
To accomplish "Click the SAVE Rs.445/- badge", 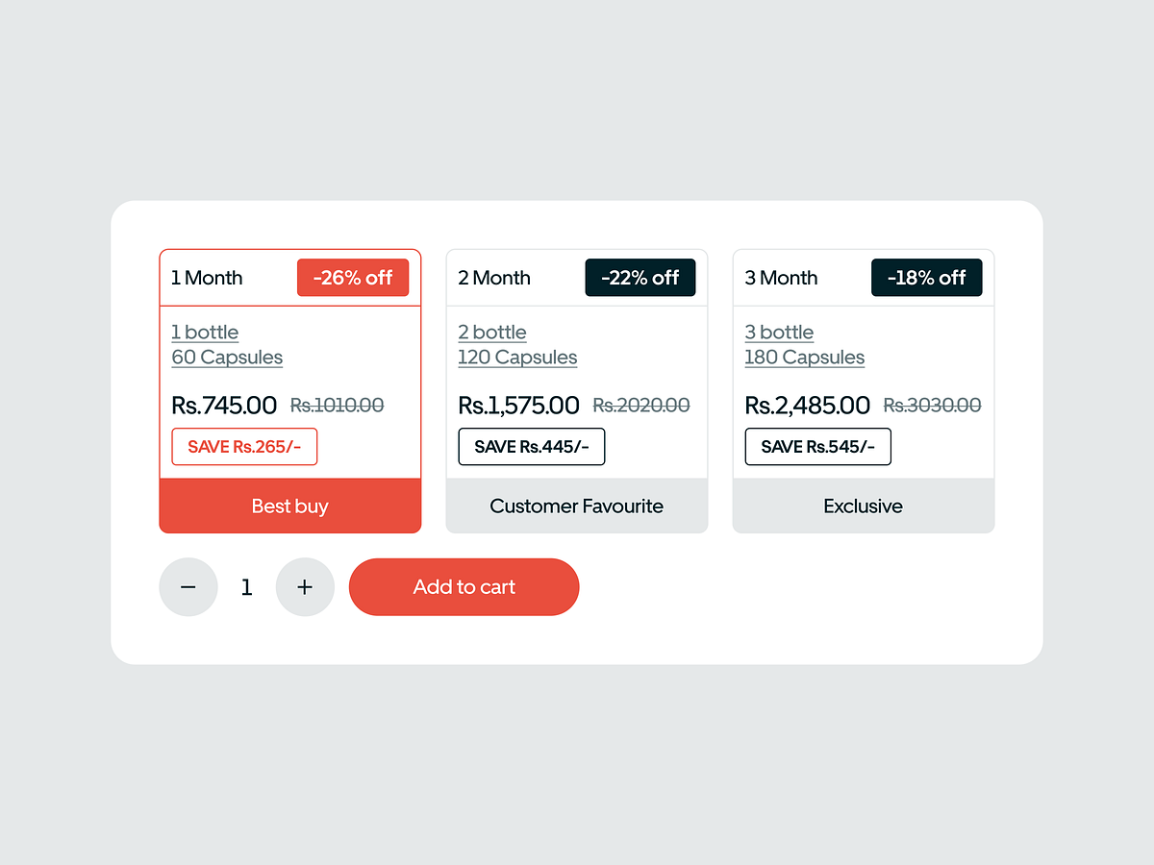I will pos(531,446).
